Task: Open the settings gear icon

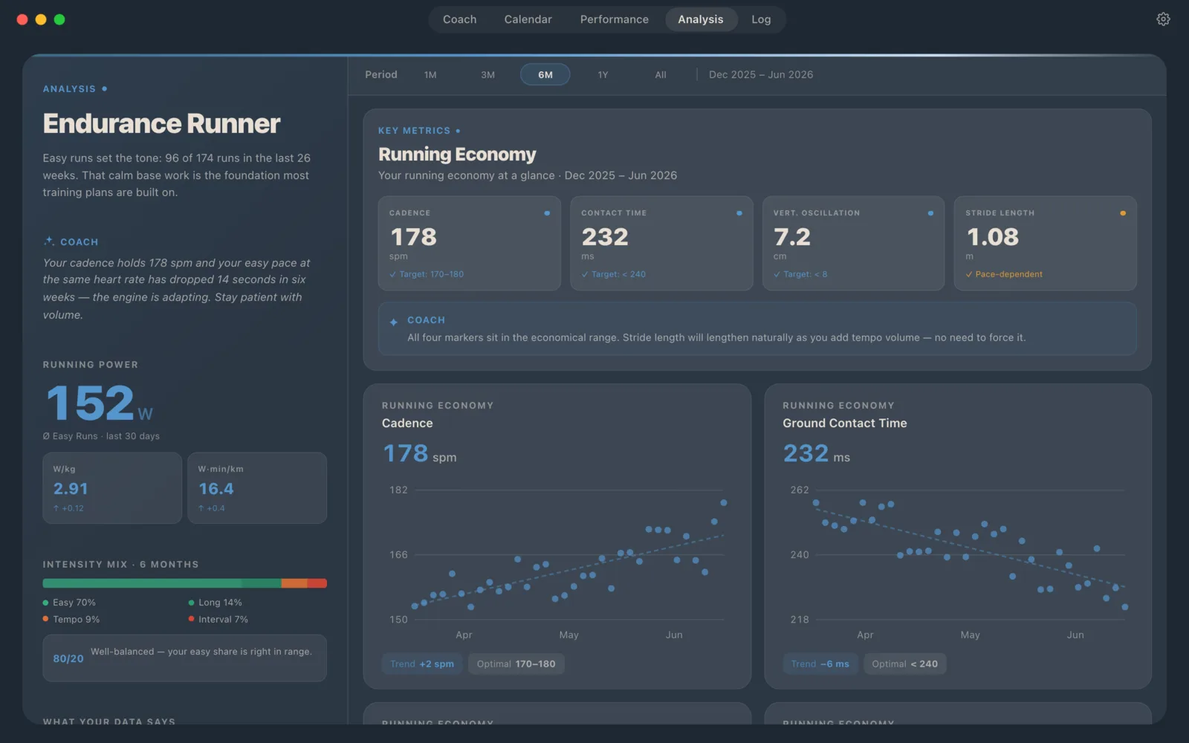Action: [1163, 19]
